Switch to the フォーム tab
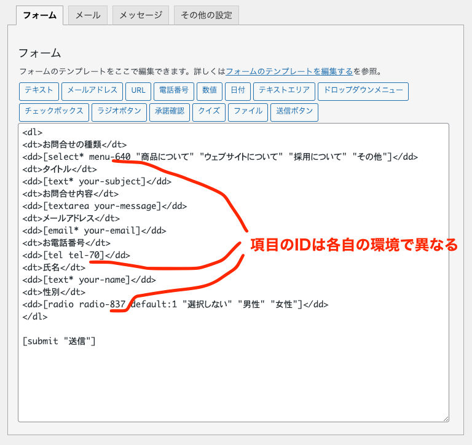This screenshot has width=472, height=445. pyautogui.click(x=39, y=15)
